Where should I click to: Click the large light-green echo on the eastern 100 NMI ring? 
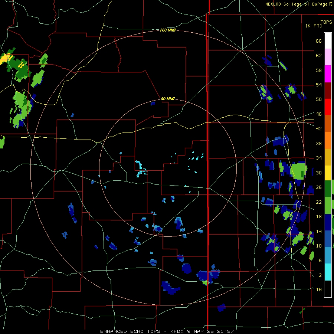pos(299,170)
